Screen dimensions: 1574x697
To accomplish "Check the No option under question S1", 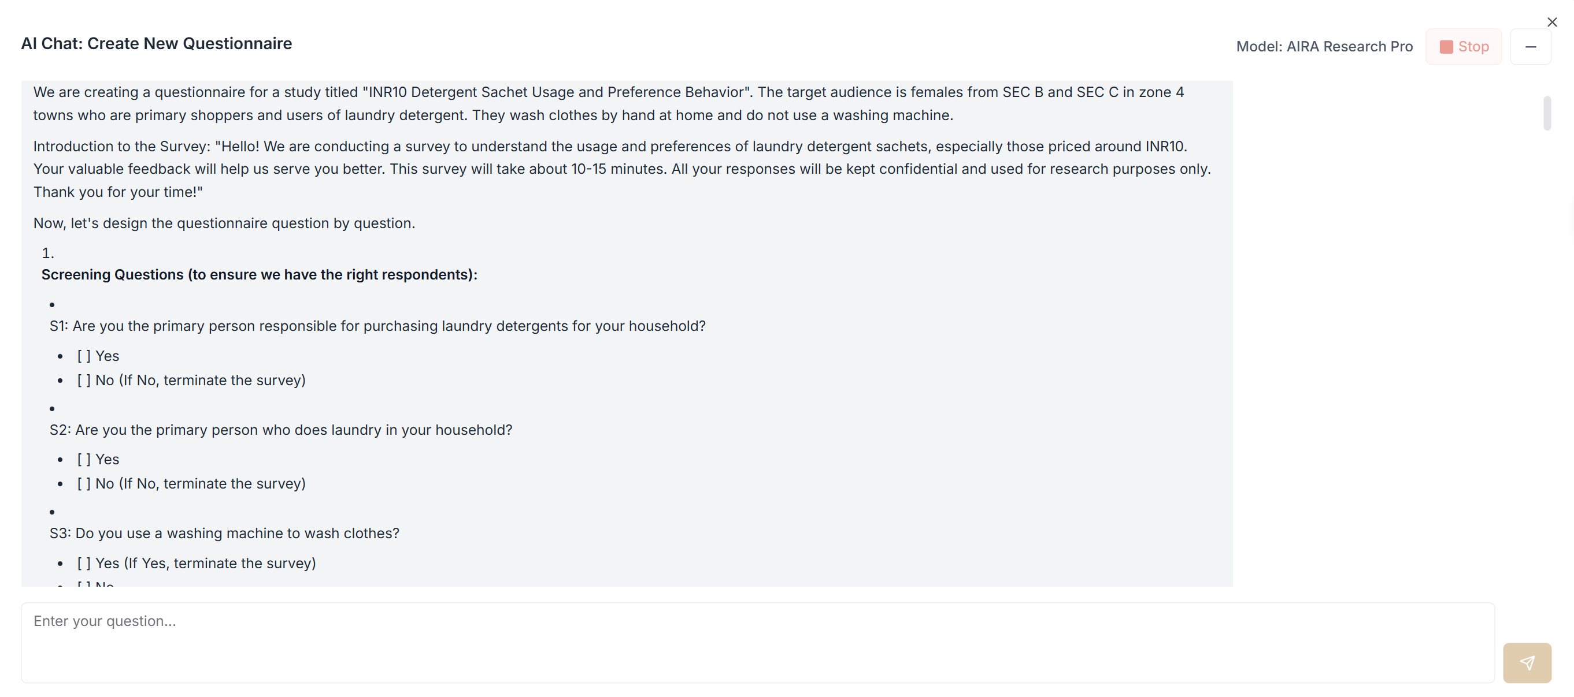I will (x=84, y=380).
